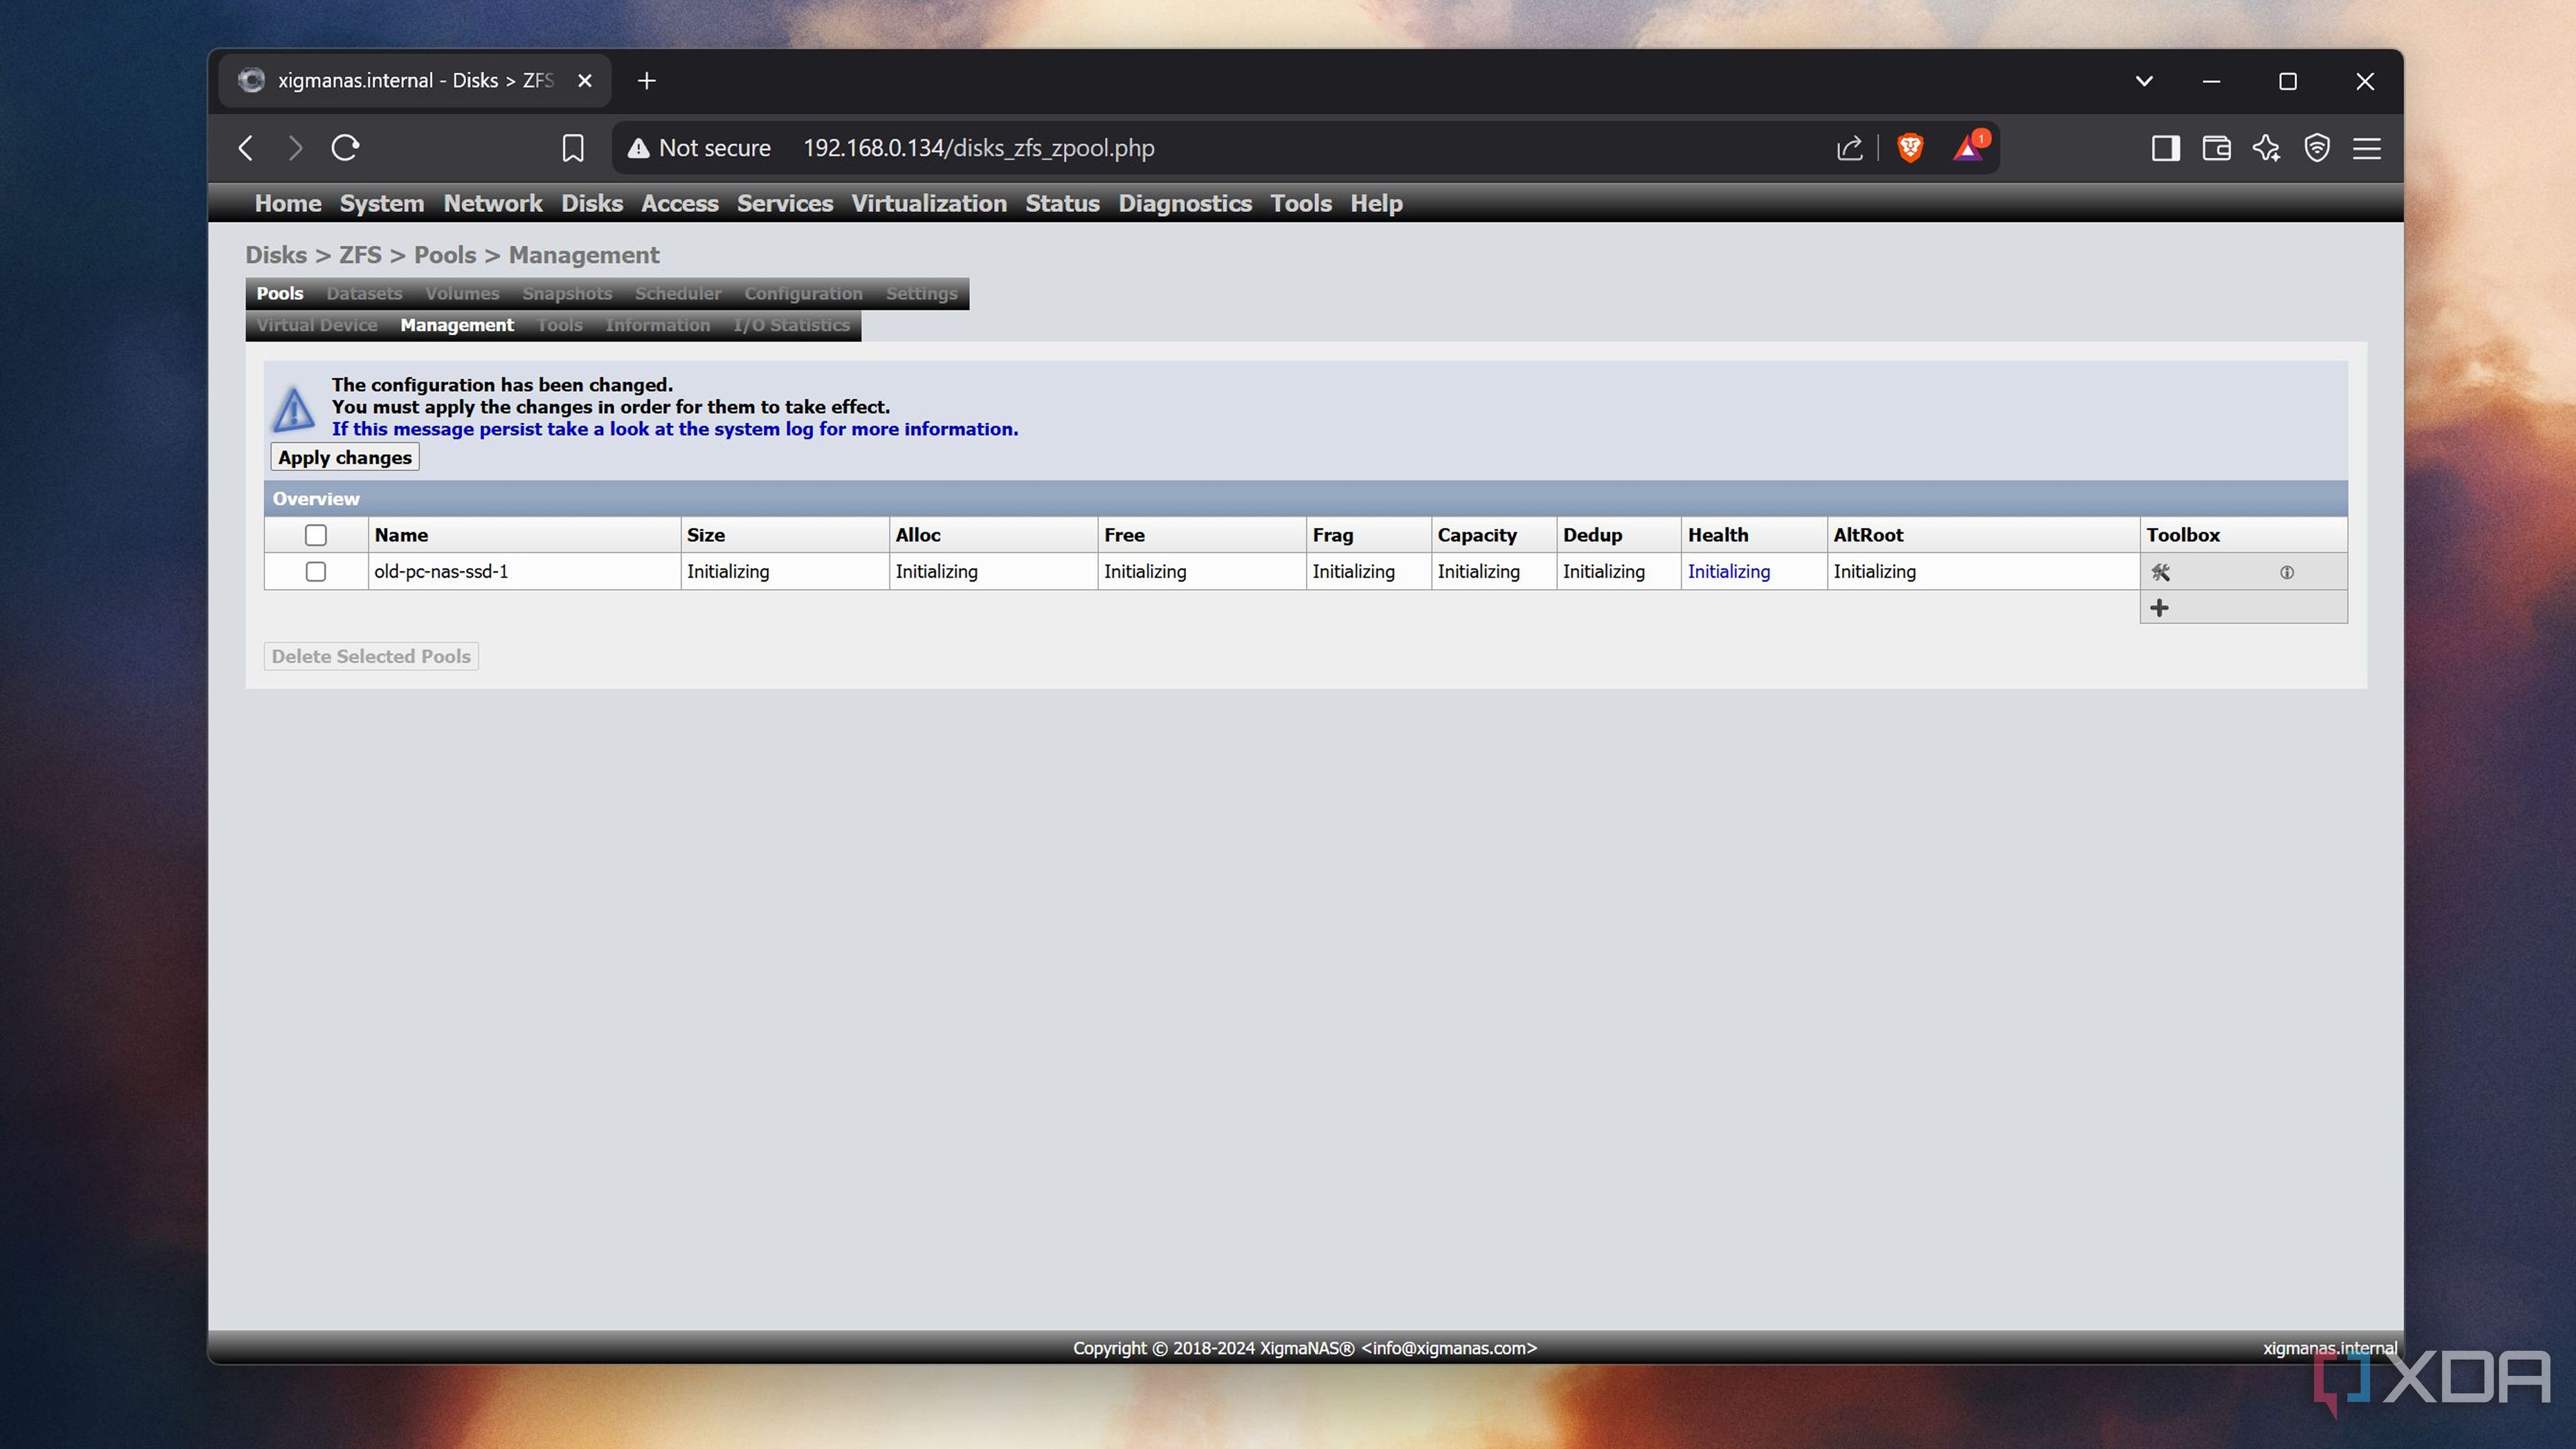Image resolution: width=2576 pixels, height=1449 pixels.
Task: Switch to the Datasets tab
Action: (364, 293)
